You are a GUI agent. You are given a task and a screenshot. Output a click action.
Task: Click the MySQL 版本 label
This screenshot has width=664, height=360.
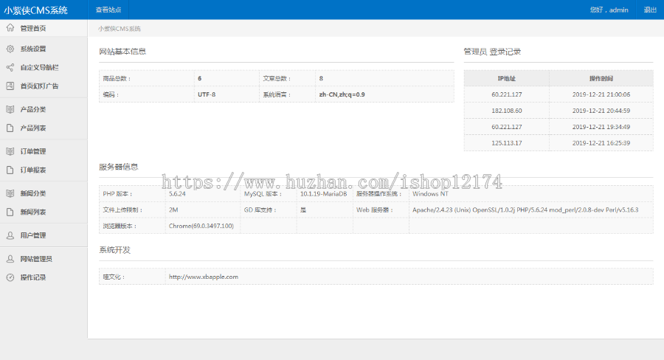coord(263,193)
